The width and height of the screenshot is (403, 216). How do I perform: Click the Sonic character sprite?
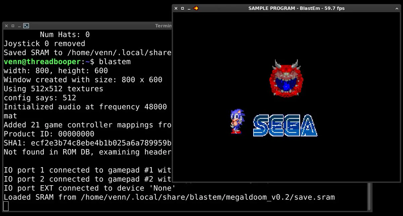pyautogui.click(x=237, y=121)
